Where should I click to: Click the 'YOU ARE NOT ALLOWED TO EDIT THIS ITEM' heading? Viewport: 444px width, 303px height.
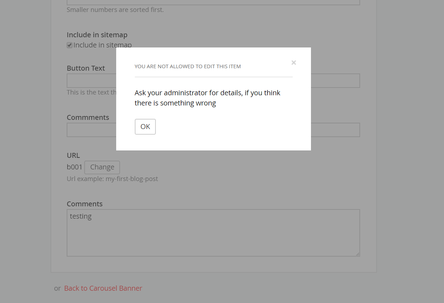tap(188, 66)
